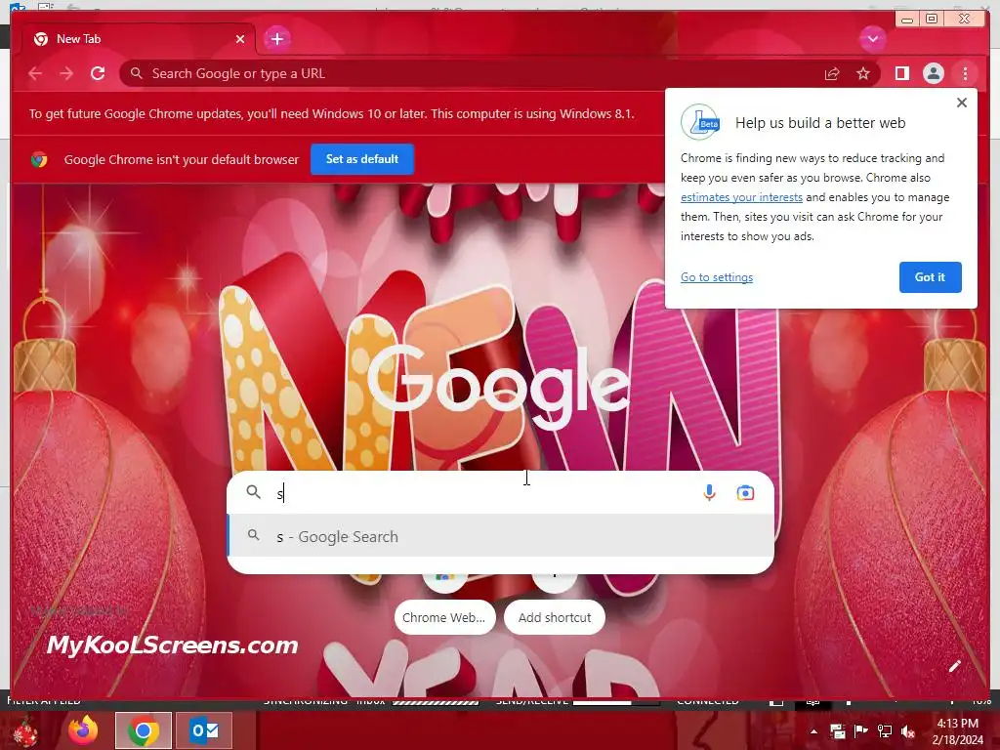Image resolution: width=1000 pixels, height=750 pixels.
Task: Reload the current page
Action: 98,73
